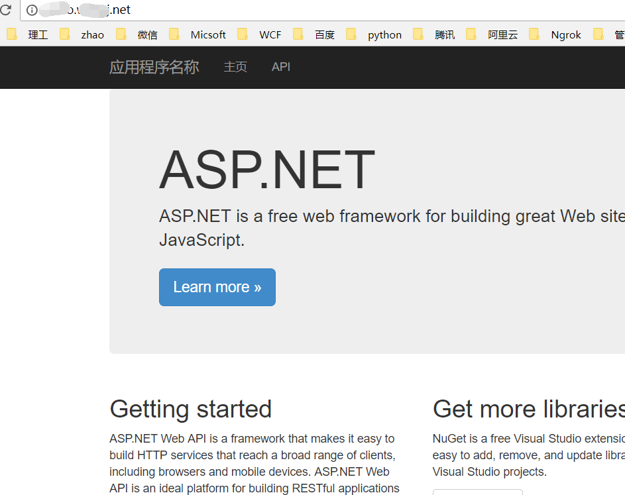Open the 百度 bookmark folder

[x=313, y=34]
